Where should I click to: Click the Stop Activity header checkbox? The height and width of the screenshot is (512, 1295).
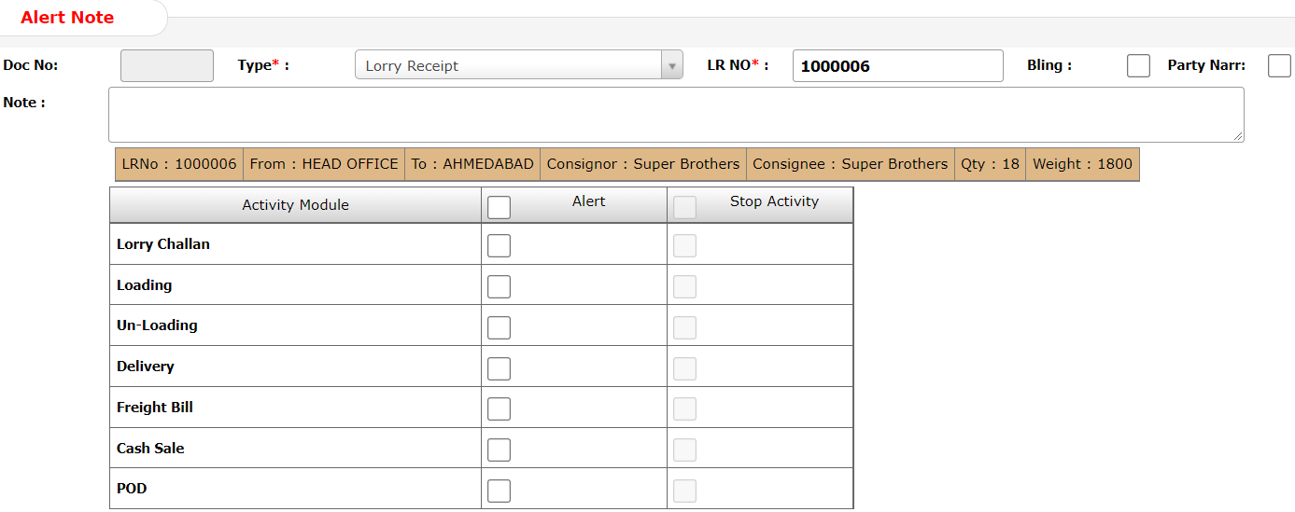(x=685, y=207)
